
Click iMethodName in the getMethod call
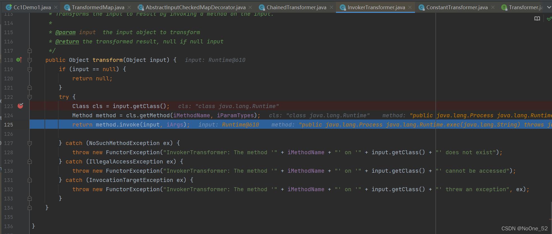(x=192, y=115)
